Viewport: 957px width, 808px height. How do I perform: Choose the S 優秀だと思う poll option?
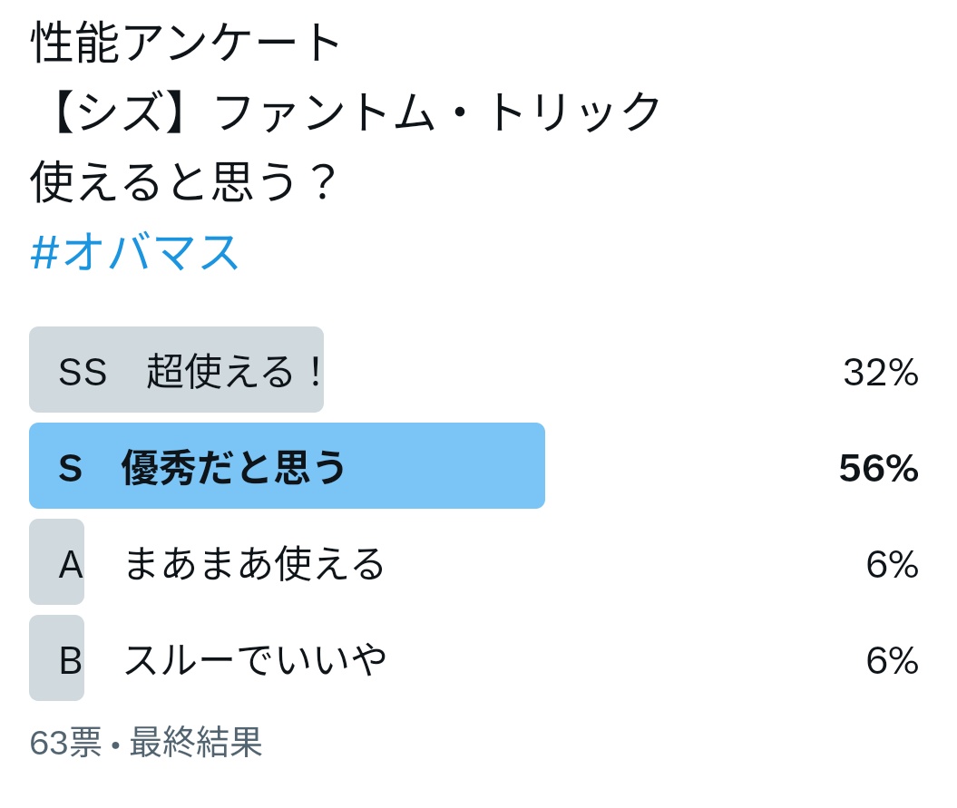click(x=234, y=467)
